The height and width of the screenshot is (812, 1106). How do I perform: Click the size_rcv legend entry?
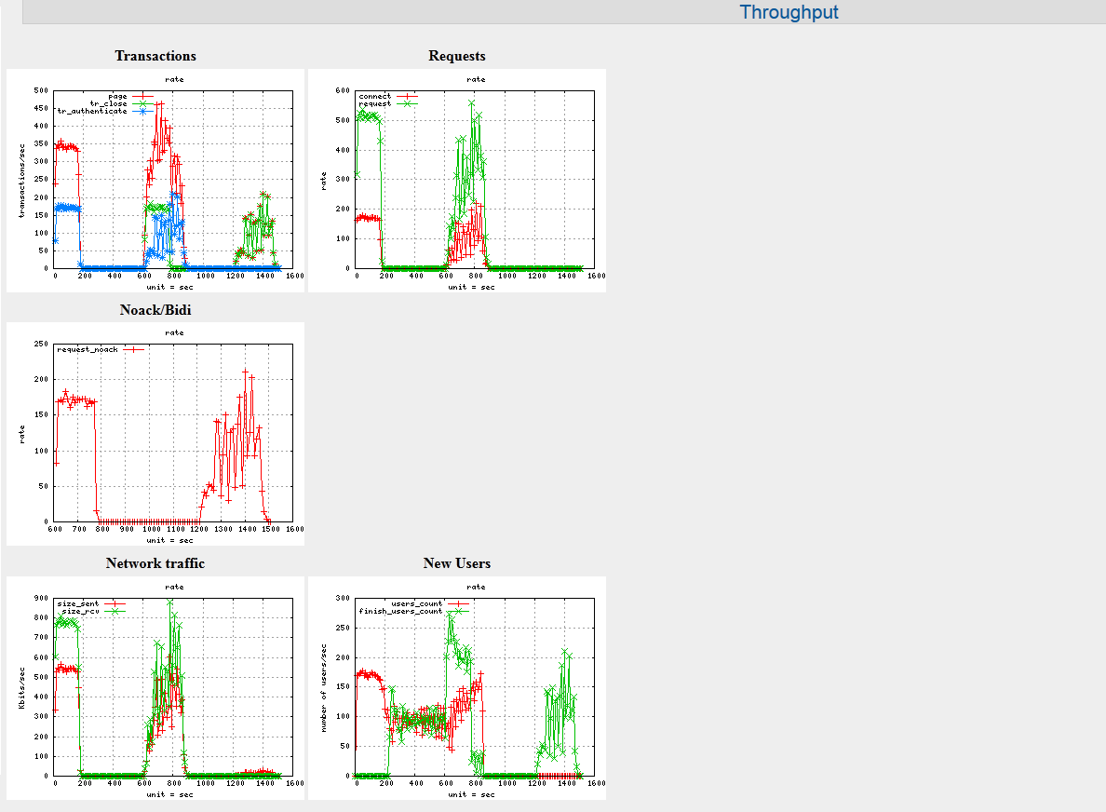point(80,611)
